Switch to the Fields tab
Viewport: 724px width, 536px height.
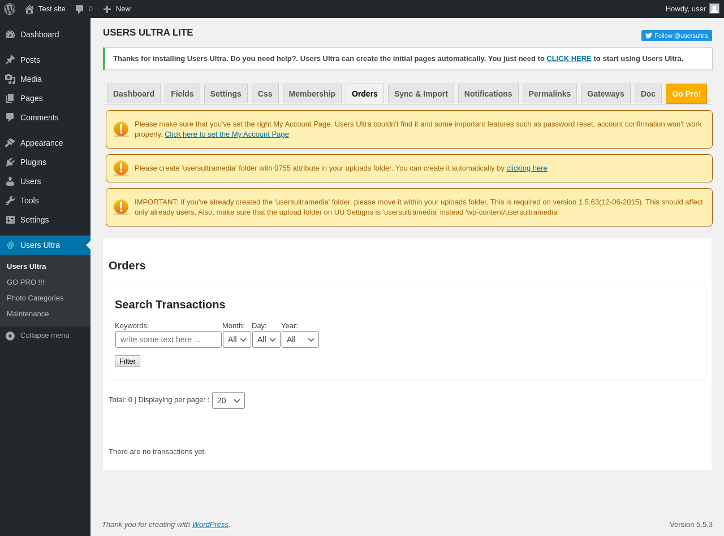[182, 94]
